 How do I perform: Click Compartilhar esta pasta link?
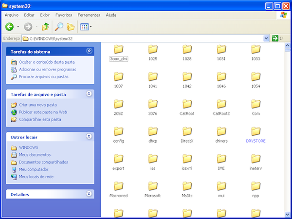[40, 119]
